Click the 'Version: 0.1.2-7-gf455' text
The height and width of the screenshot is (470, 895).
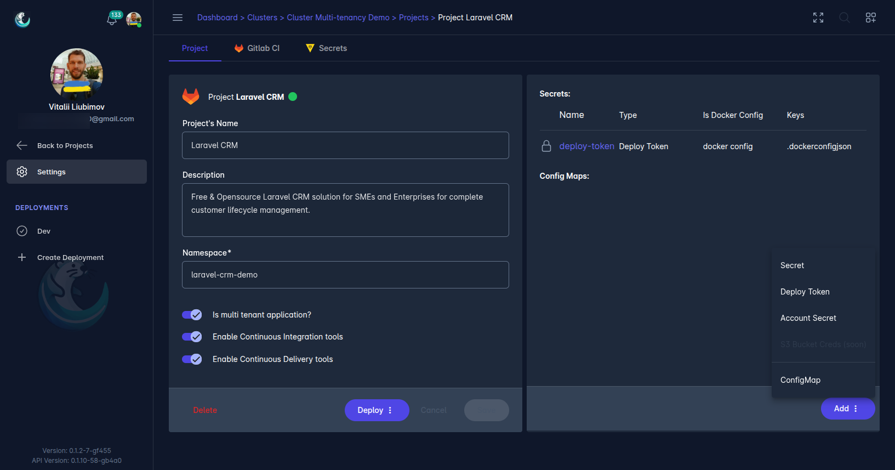[x=77, y=451]
